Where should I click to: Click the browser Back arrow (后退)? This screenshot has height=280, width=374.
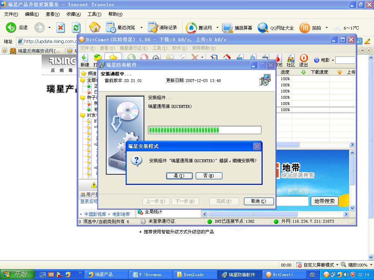(x=11, y=28)
